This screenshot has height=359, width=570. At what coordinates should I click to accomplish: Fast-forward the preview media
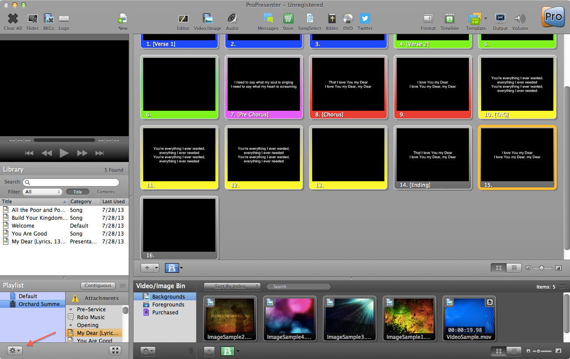click(x=82, y=153)
